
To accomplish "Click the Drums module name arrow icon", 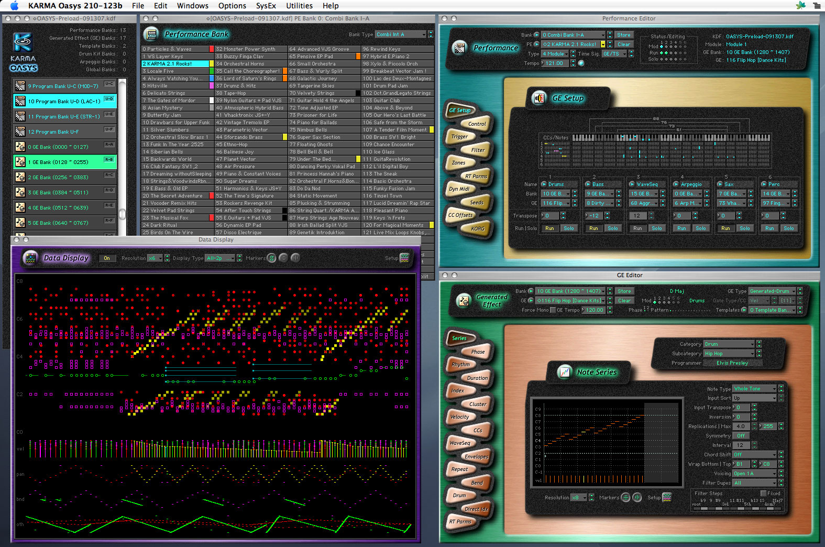I will click(x=544, y=184).
